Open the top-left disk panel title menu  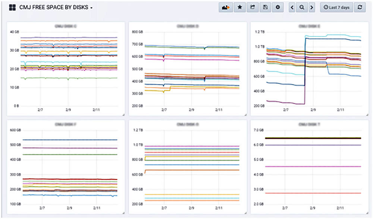(66, 26)
